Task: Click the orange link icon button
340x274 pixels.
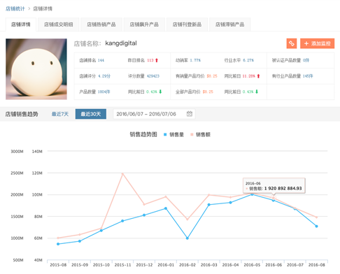Action: (292, 43)
